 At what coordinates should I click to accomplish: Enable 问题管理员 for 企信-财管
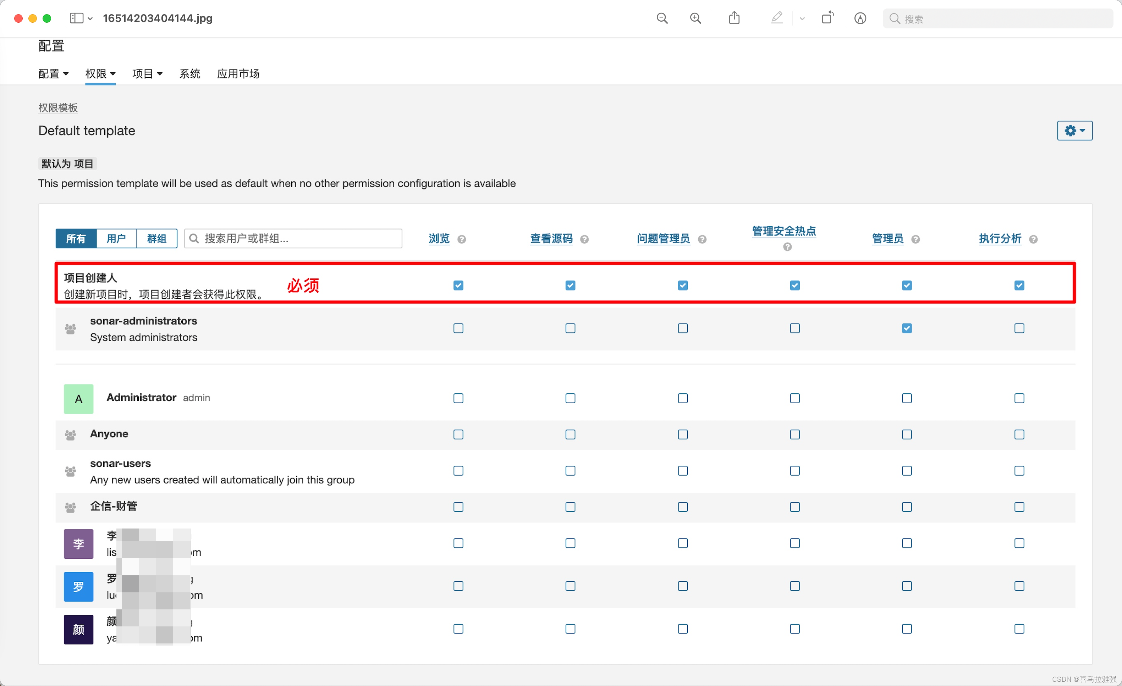[683, 507]
